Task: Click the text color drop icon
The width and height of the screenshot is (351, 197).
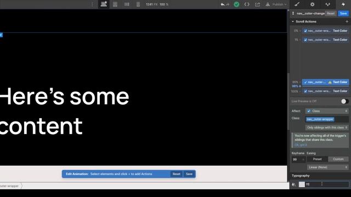Action: point(294,184)
